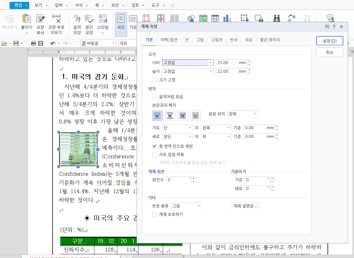Enable the 크기 고정 checkbox
The image size is (354, 258).
tap(155, 80)
